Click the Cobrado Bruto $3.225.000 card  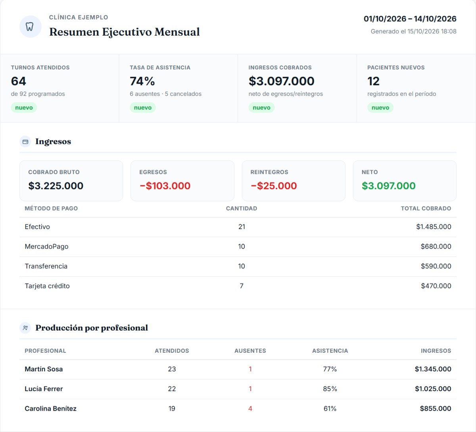[71, 181]
